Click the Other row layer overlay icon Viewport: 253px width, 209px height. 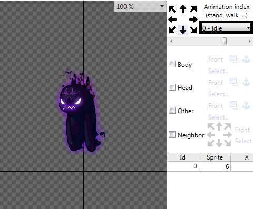coord(234,105)
